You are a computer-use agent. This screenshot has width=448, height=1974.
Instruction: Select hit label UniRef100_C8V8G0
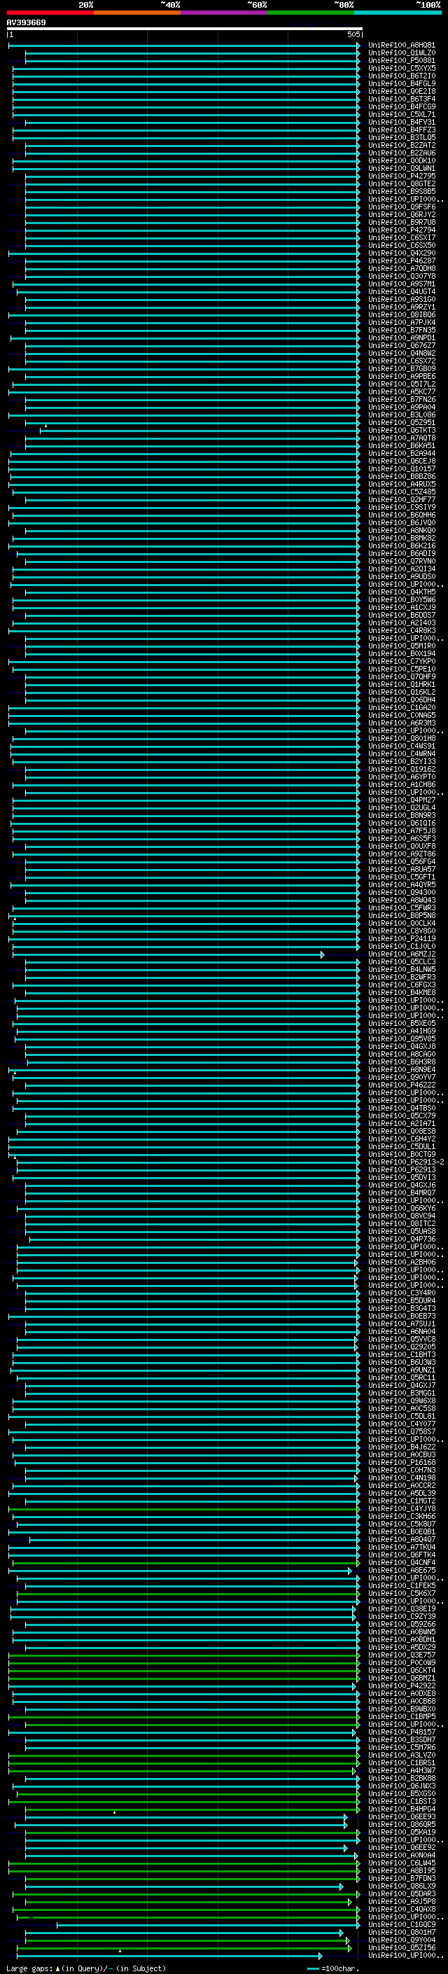coord(401,931)
